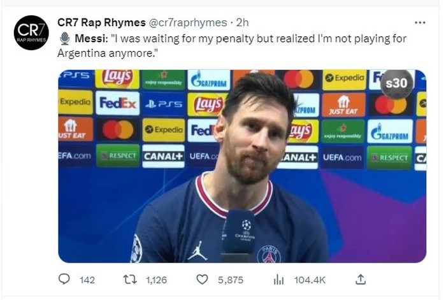Click the CR7 Rap Rhymes display name
Screen dimensions: 446x300
click(101, 22)
